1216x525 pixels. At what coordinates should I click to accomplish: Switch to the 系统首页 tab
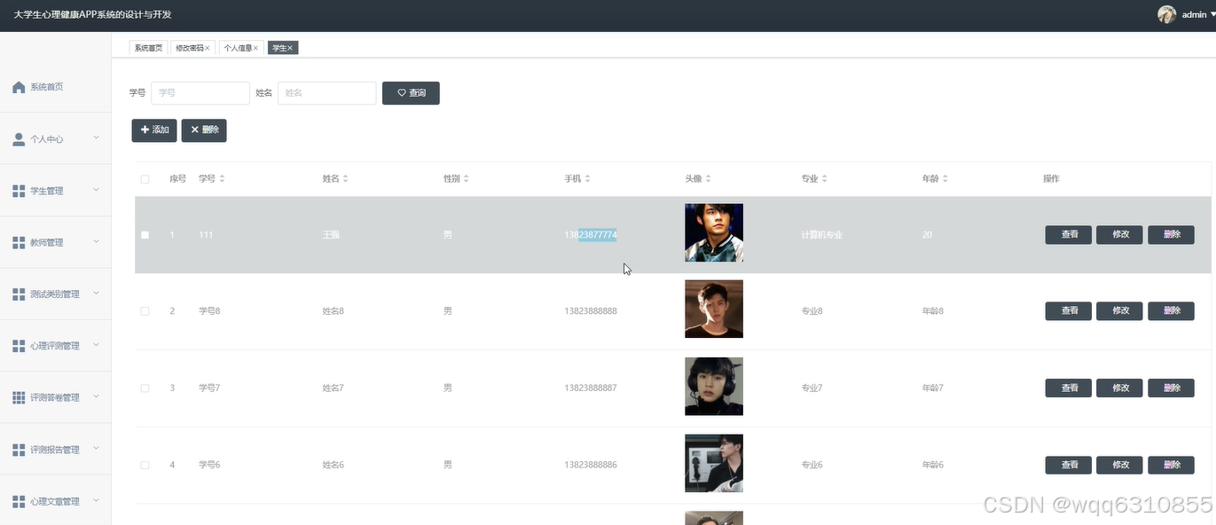pyautogui.click(x=148, y=48)
